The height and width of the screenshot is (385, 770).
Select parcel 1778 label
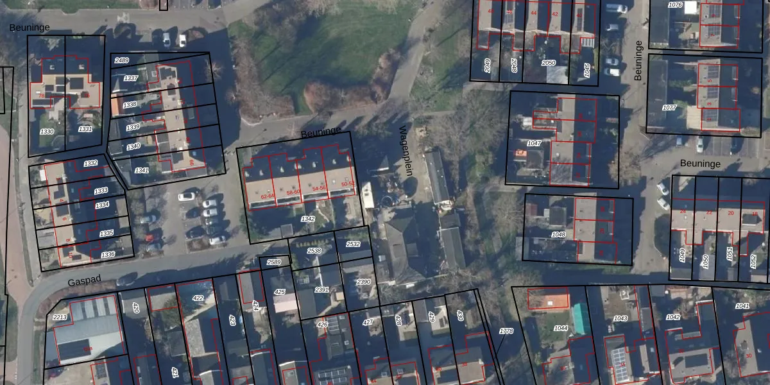(x=506, y=331)
